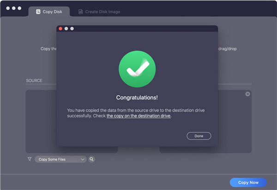Image resolution: width=277 pixels, height=190 pixels.
Task: Open the Create Disk Image tab
Action: (x=102, y=12)
